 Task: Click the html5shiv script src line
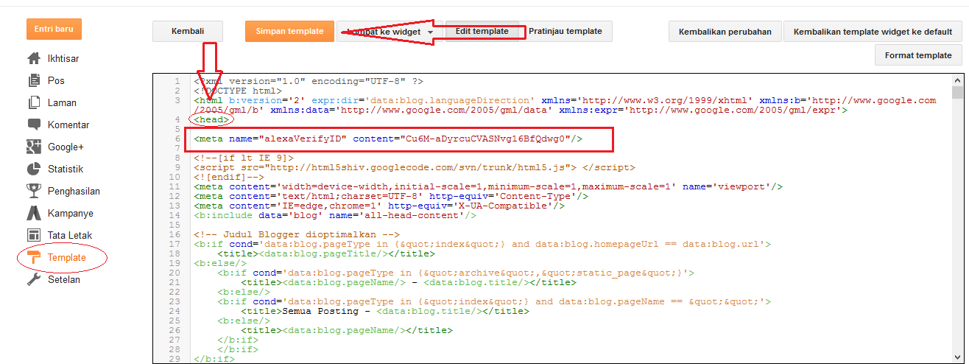[415, 167]
